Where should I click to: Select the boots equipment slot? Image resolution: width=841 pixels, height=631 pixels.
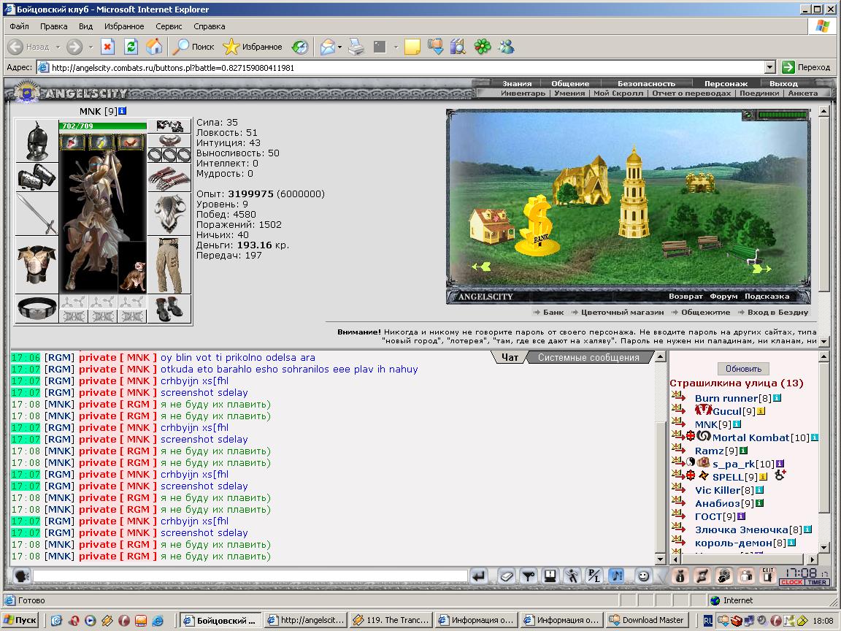[169, 308]
